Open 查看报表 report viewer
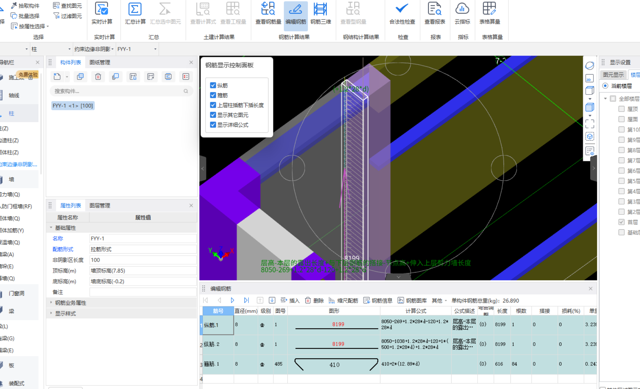This screenshot has height=389, width=640. pyautogui.click(x=435, y=13)
